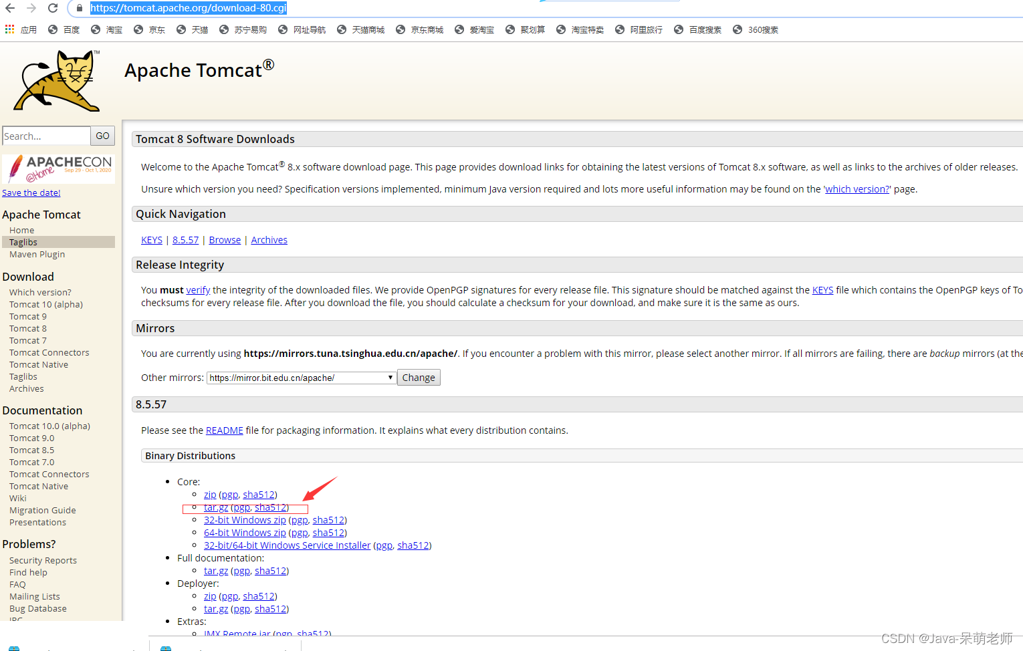Open the 阿里旅行 bookmark
The image size is (1023, 651).
[639, 29]
